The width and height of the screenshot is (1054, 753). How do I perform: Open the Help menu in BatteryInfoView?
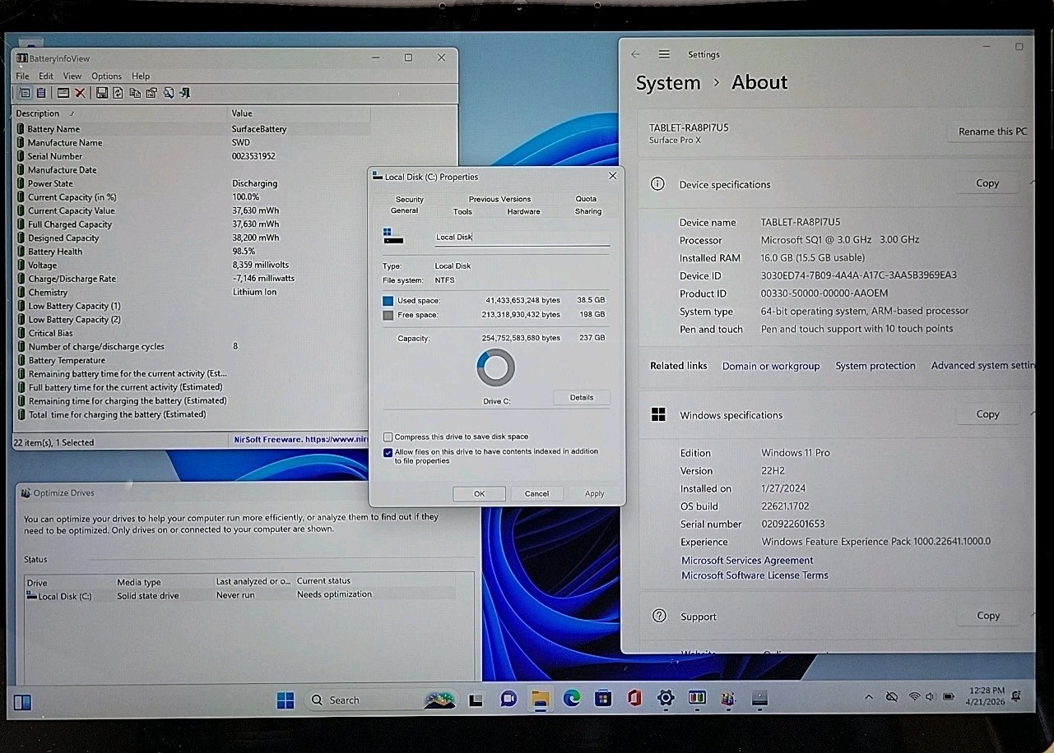[x=141, y=76]
